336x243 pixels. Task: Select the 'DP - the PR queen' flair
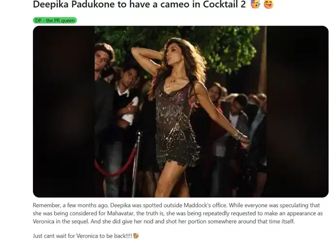55,20
